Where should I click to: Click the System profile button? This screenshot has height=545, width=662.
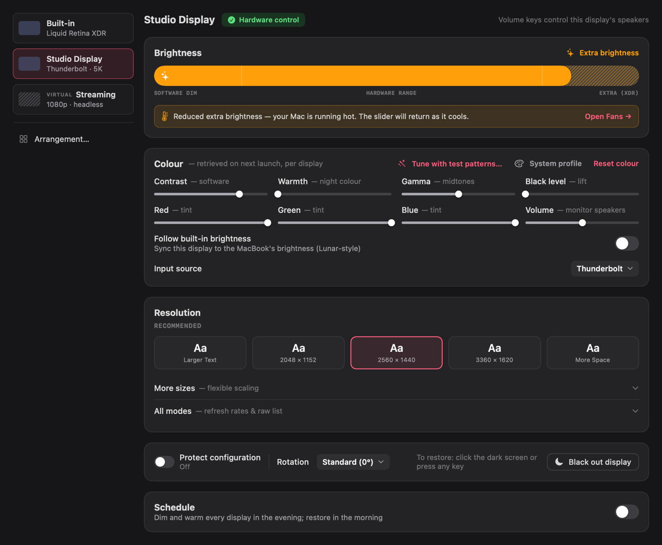pyautogui.click(x=549, y=164)
